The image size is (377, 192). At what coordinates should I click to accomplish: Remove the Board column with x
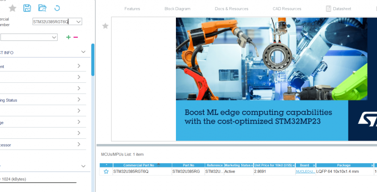tap(314, 166)
